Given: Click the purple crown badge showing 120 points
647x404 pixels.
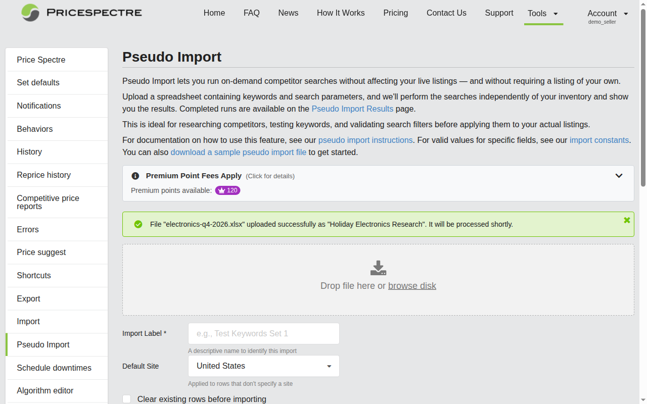Looking at the screenshot, I should click(x=227, y=190).
